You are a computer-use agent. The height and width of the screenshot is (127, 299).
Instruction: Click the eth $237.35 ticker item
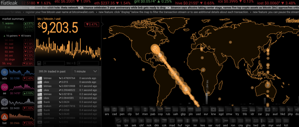click(x=112, y=3)
